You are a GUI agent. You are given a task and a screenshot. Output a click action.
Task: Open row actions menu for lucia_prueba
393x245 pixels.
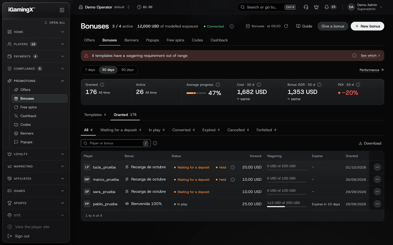(x=377, y=167)
